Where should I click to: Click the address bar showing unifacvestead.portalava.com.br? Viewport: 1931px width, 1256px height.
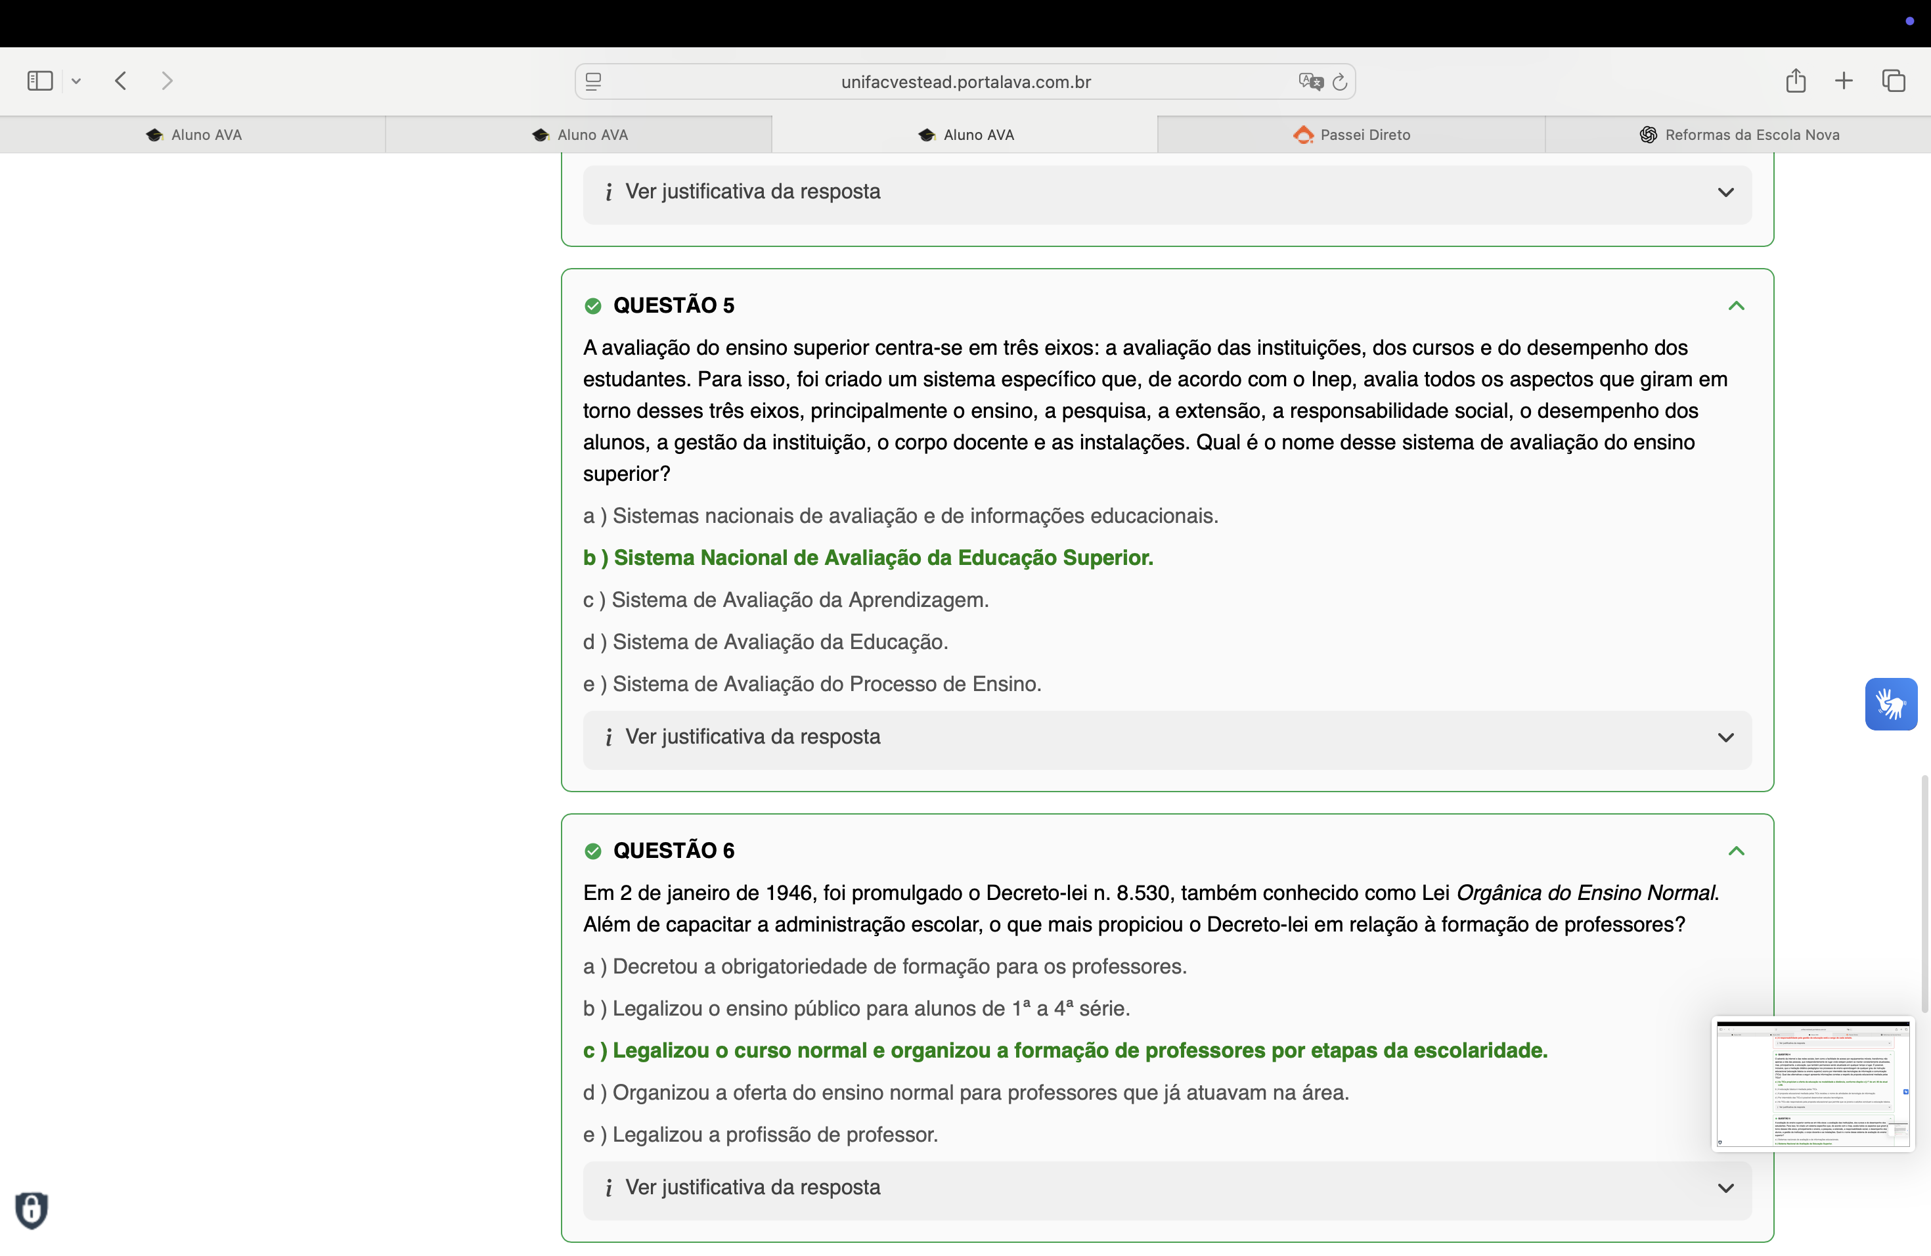pos(965,82)
